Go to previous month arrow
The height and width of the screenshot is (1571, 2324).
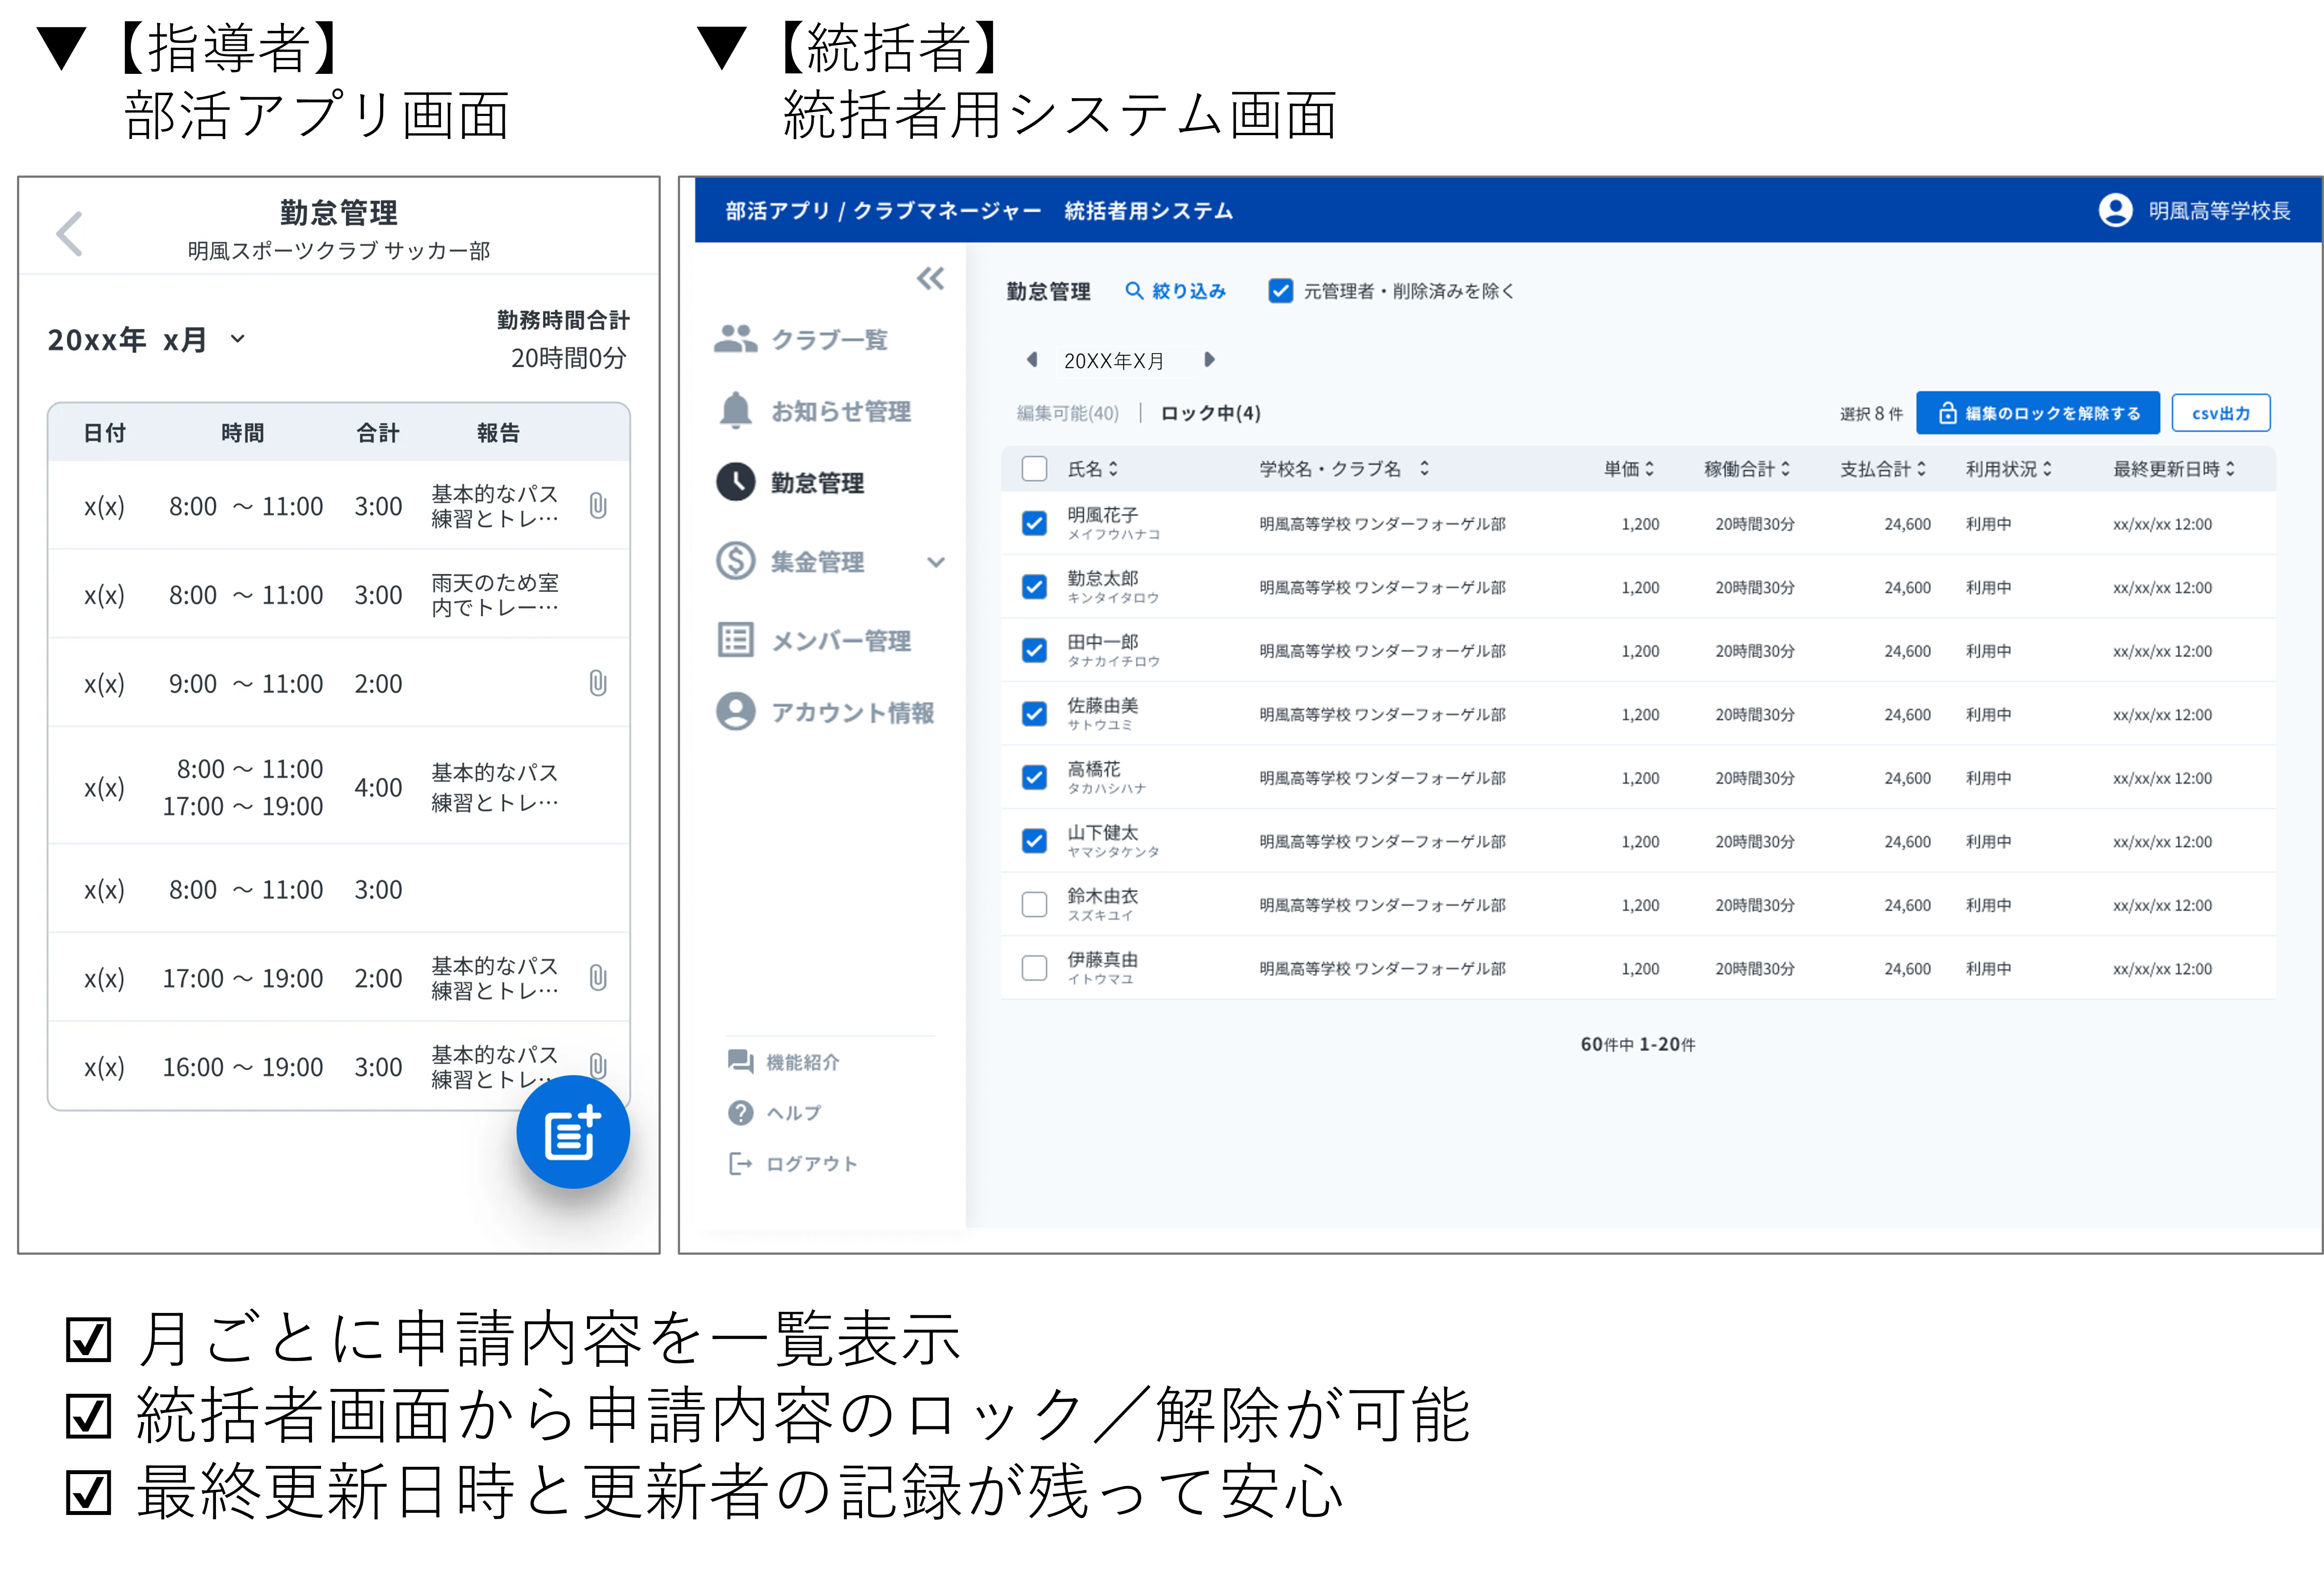tap(1032, 359)
